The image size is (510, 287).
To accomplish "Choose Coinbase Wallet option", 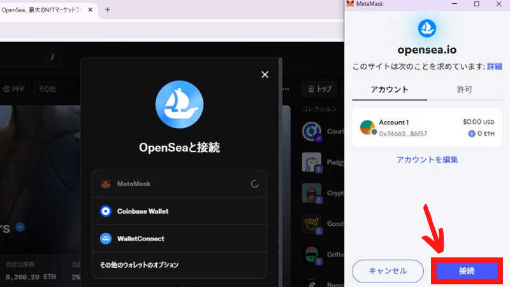I will pos(179,211).
